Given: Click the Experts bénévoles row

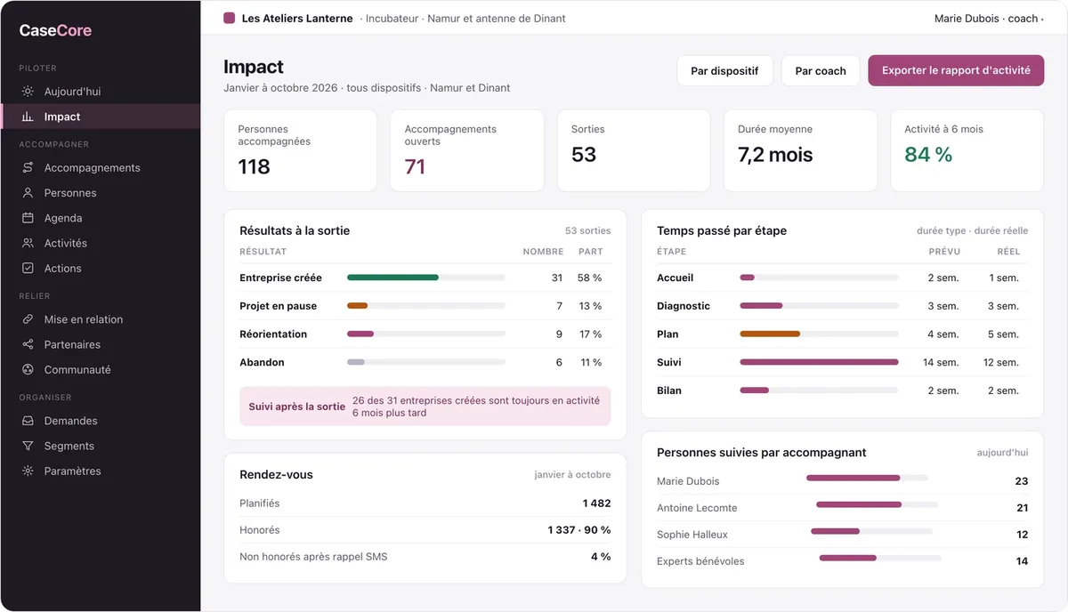Looking at the screenshot, I should click(842, 561).
